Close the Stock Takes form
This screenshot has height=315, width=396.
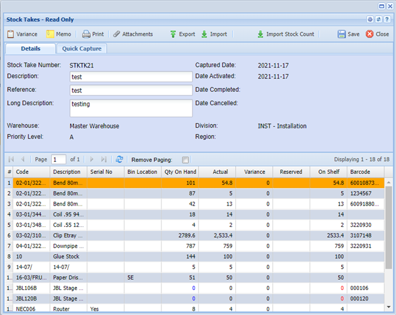377,34
